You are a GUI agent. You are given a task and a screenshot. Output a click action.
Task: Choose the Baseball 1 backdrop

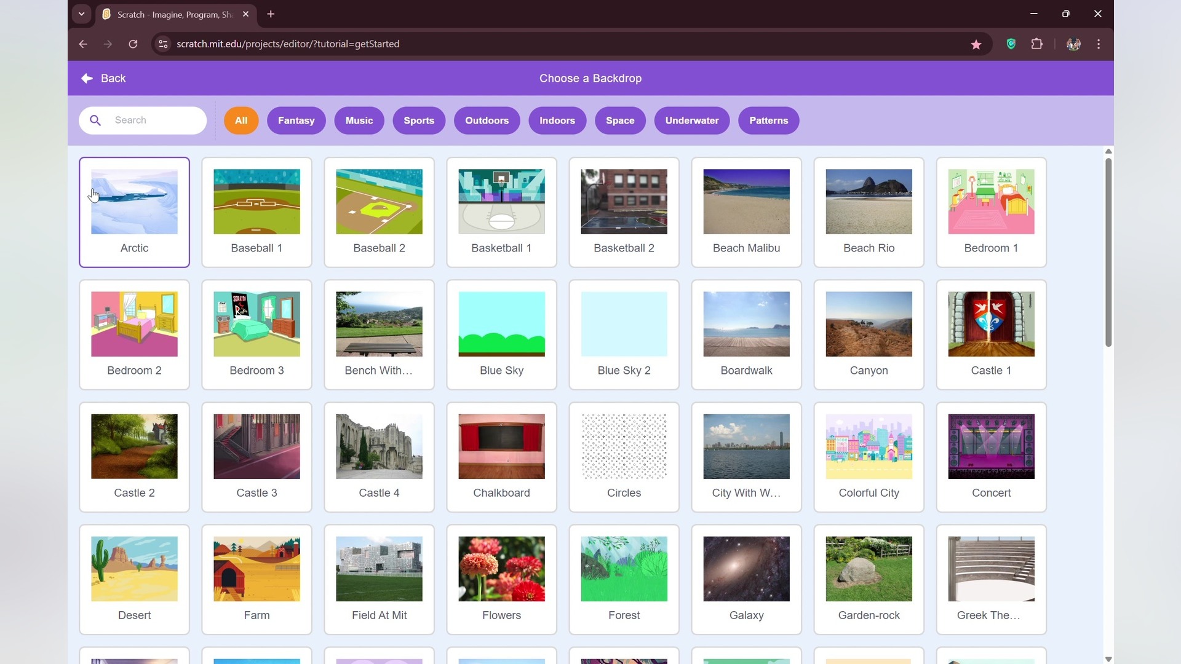click(x=256, y=212)
